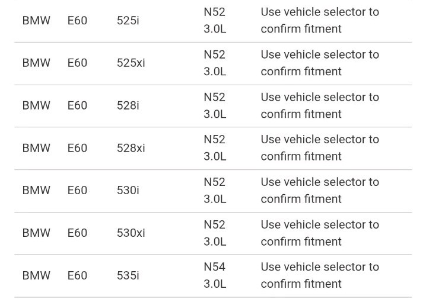Viewport: 426px width, 299px height.
Task: Select the E60 chassis in the 525xi row
Action: (x=77, y=63)
